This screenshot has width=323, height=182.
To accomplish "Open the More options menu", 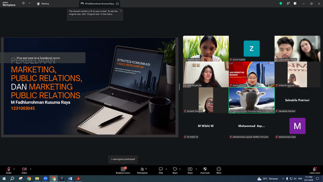I will pyautogui.click(x=219, y=170).
